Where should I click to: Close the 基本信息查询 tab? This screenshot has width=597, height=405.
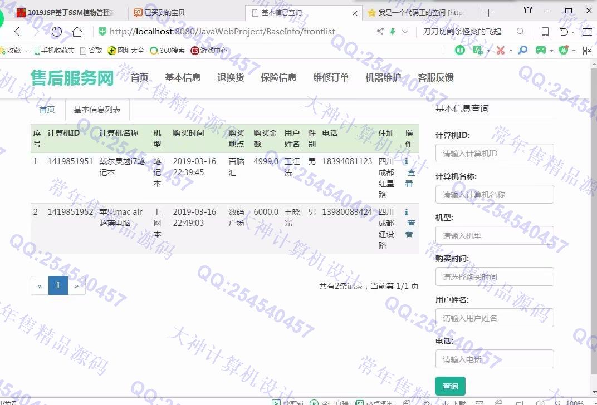tap(354, 13)
